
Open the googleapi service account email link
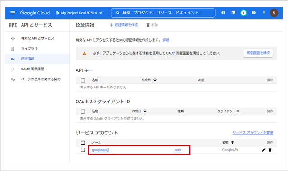coord(136,150)
